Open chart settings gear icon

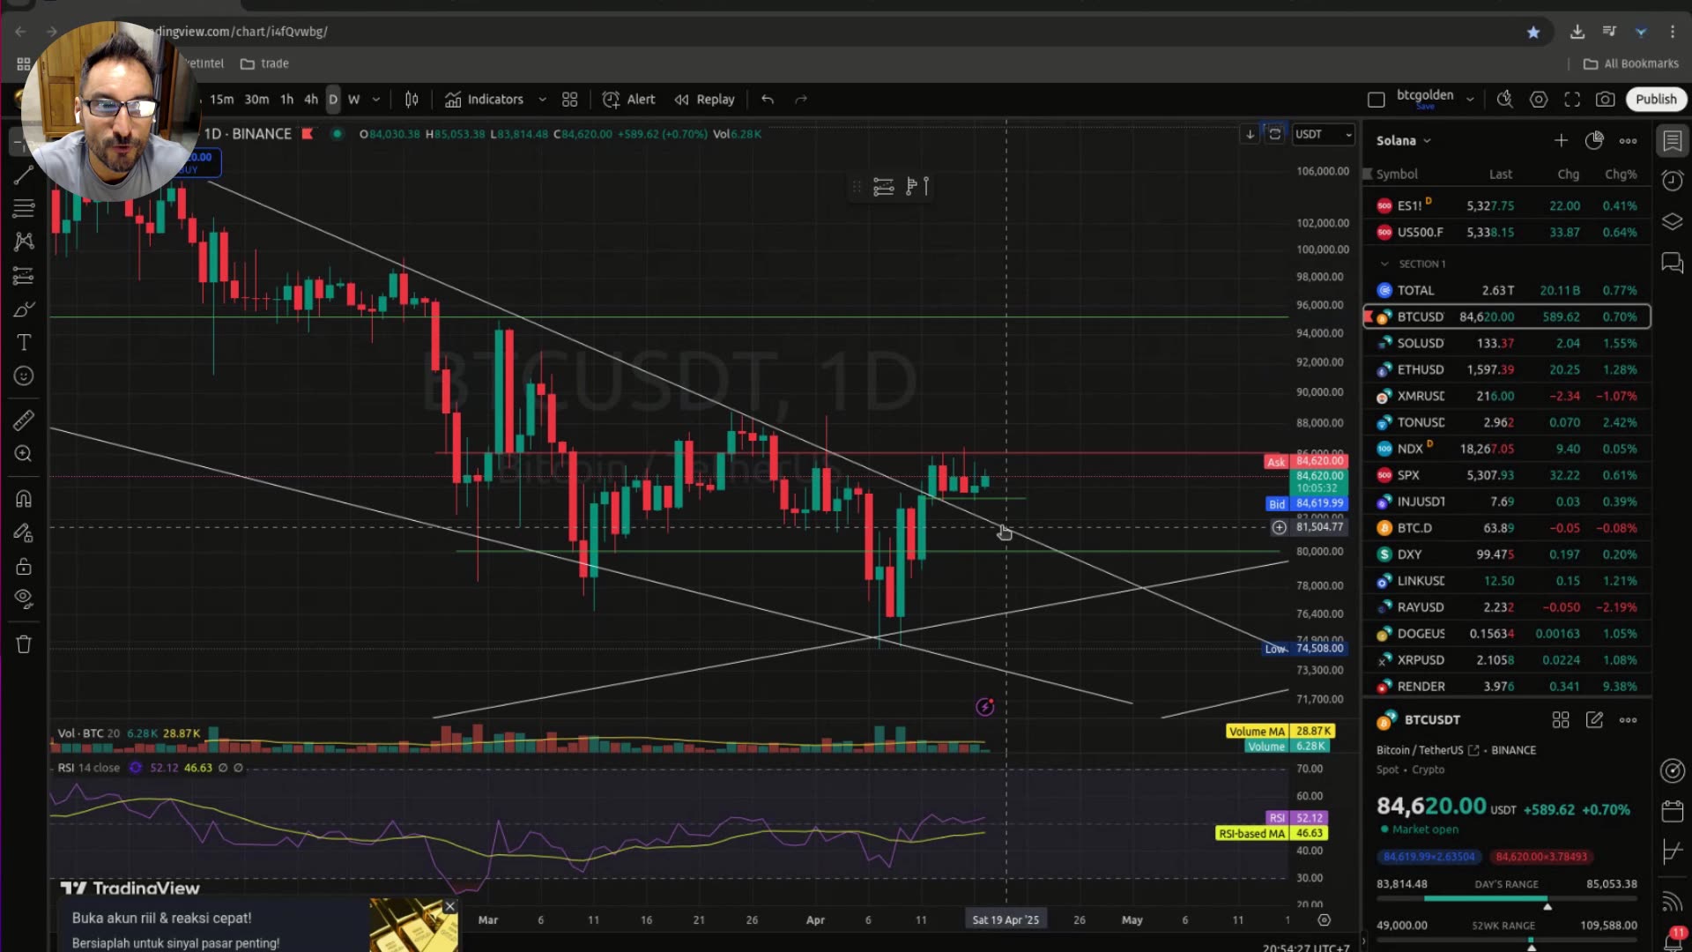(1539, 100)
